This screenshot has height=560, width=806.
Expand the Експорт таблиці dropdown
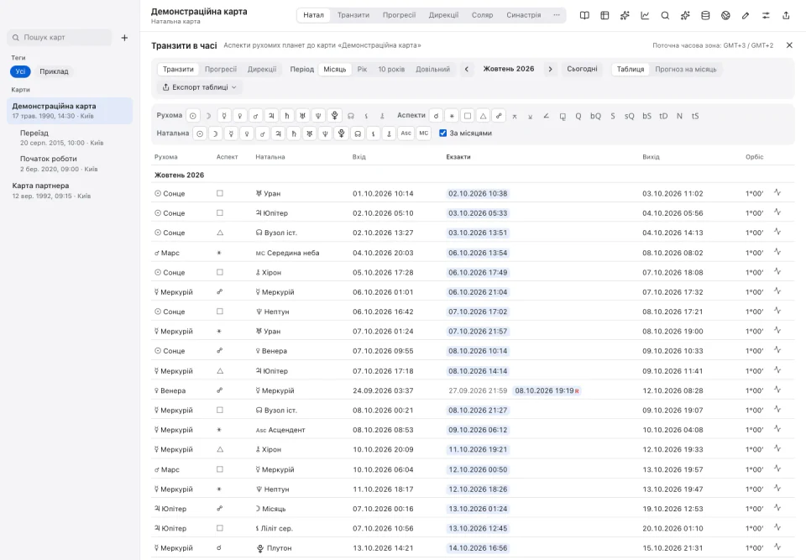point(200,87)
